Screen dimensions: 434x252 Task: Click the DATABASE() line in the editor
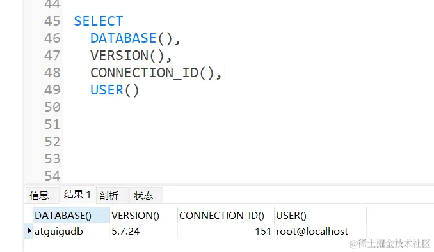click(135, 38)
